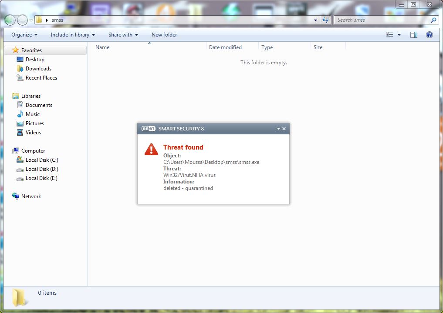Click the ESET logo in alert
Screen dimensions: 443x313
pos(149,129)
